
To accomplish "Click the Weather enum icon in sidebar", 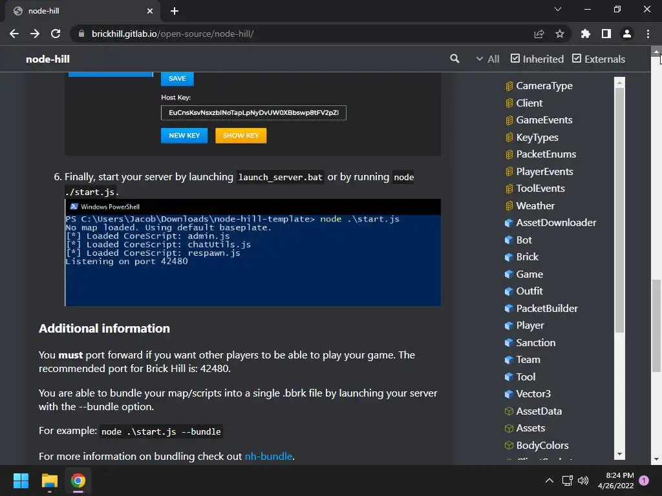I will point(509,206).
